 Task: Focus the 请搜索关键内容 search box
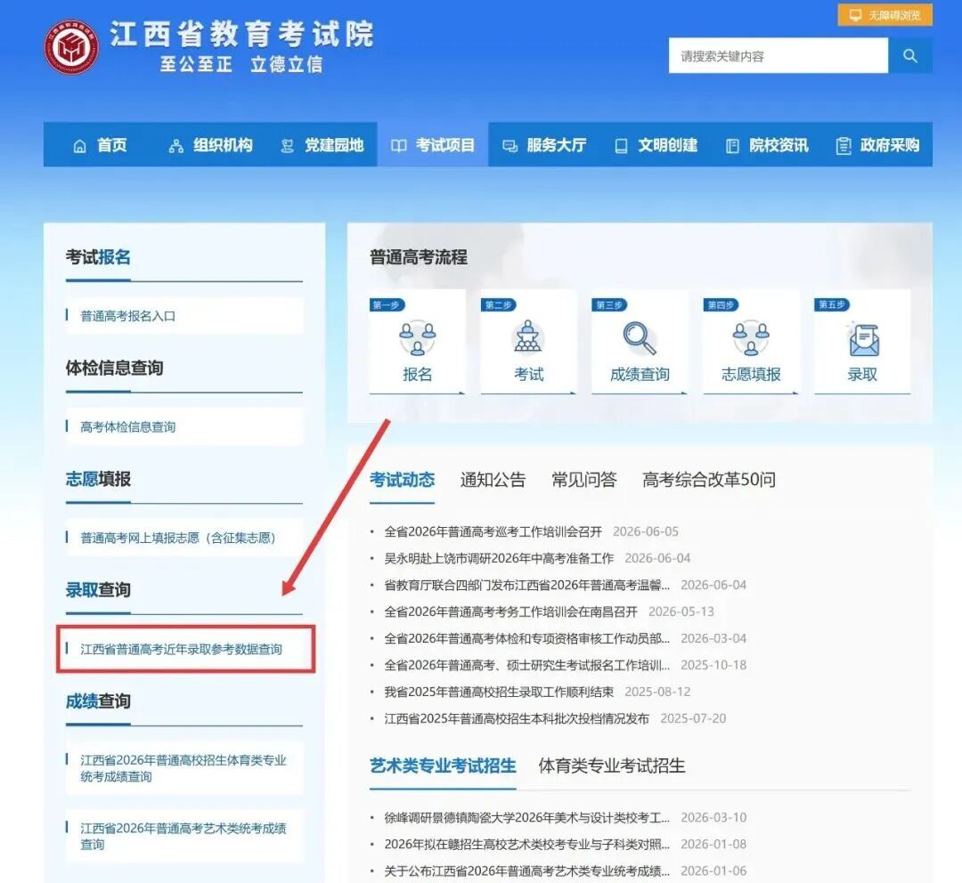[x=778, y=56]
